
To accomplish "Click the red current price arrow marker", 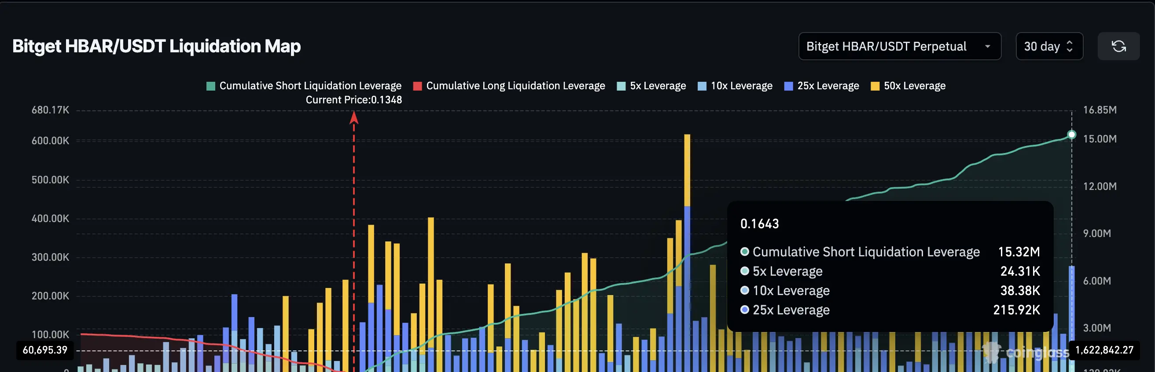I will pyautogui.click(x=354, y=117).
